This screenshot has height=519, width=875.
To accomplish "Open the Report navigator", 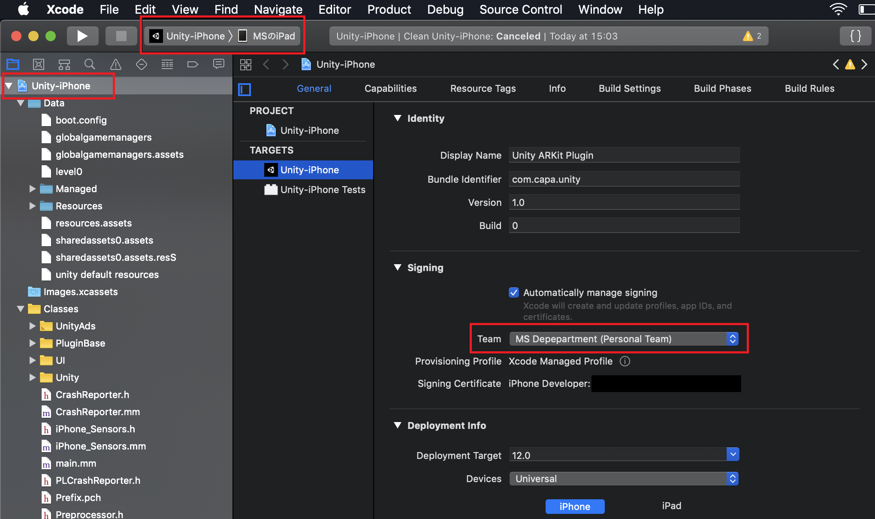I will [x=219, y=64].
